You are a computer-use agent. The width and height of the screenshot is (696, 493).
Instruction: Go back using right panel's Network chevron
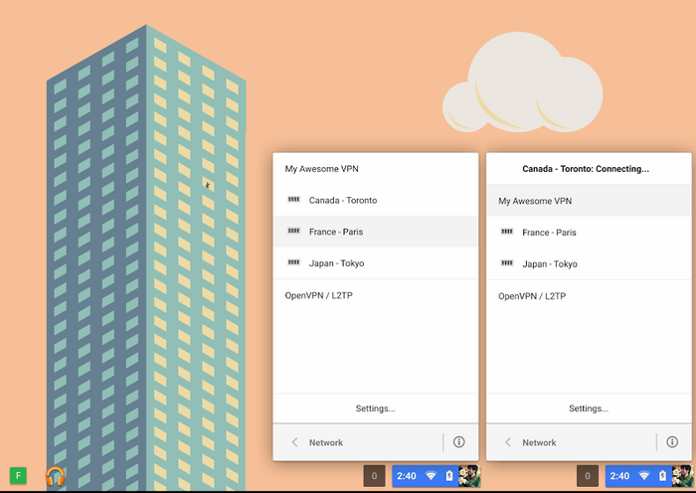pyautogui.click(x=508, y=442)
